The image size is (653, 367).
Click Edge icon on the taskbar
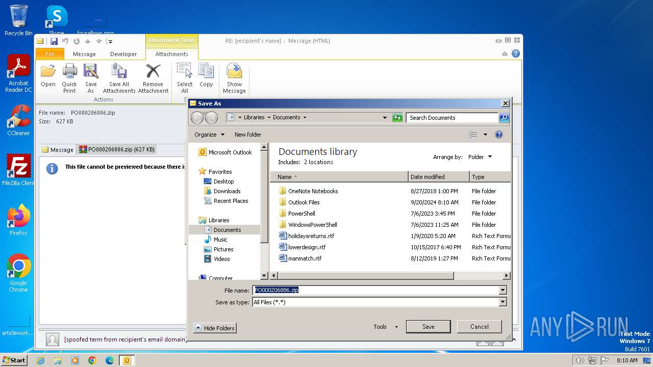click(x=110, y=360)
